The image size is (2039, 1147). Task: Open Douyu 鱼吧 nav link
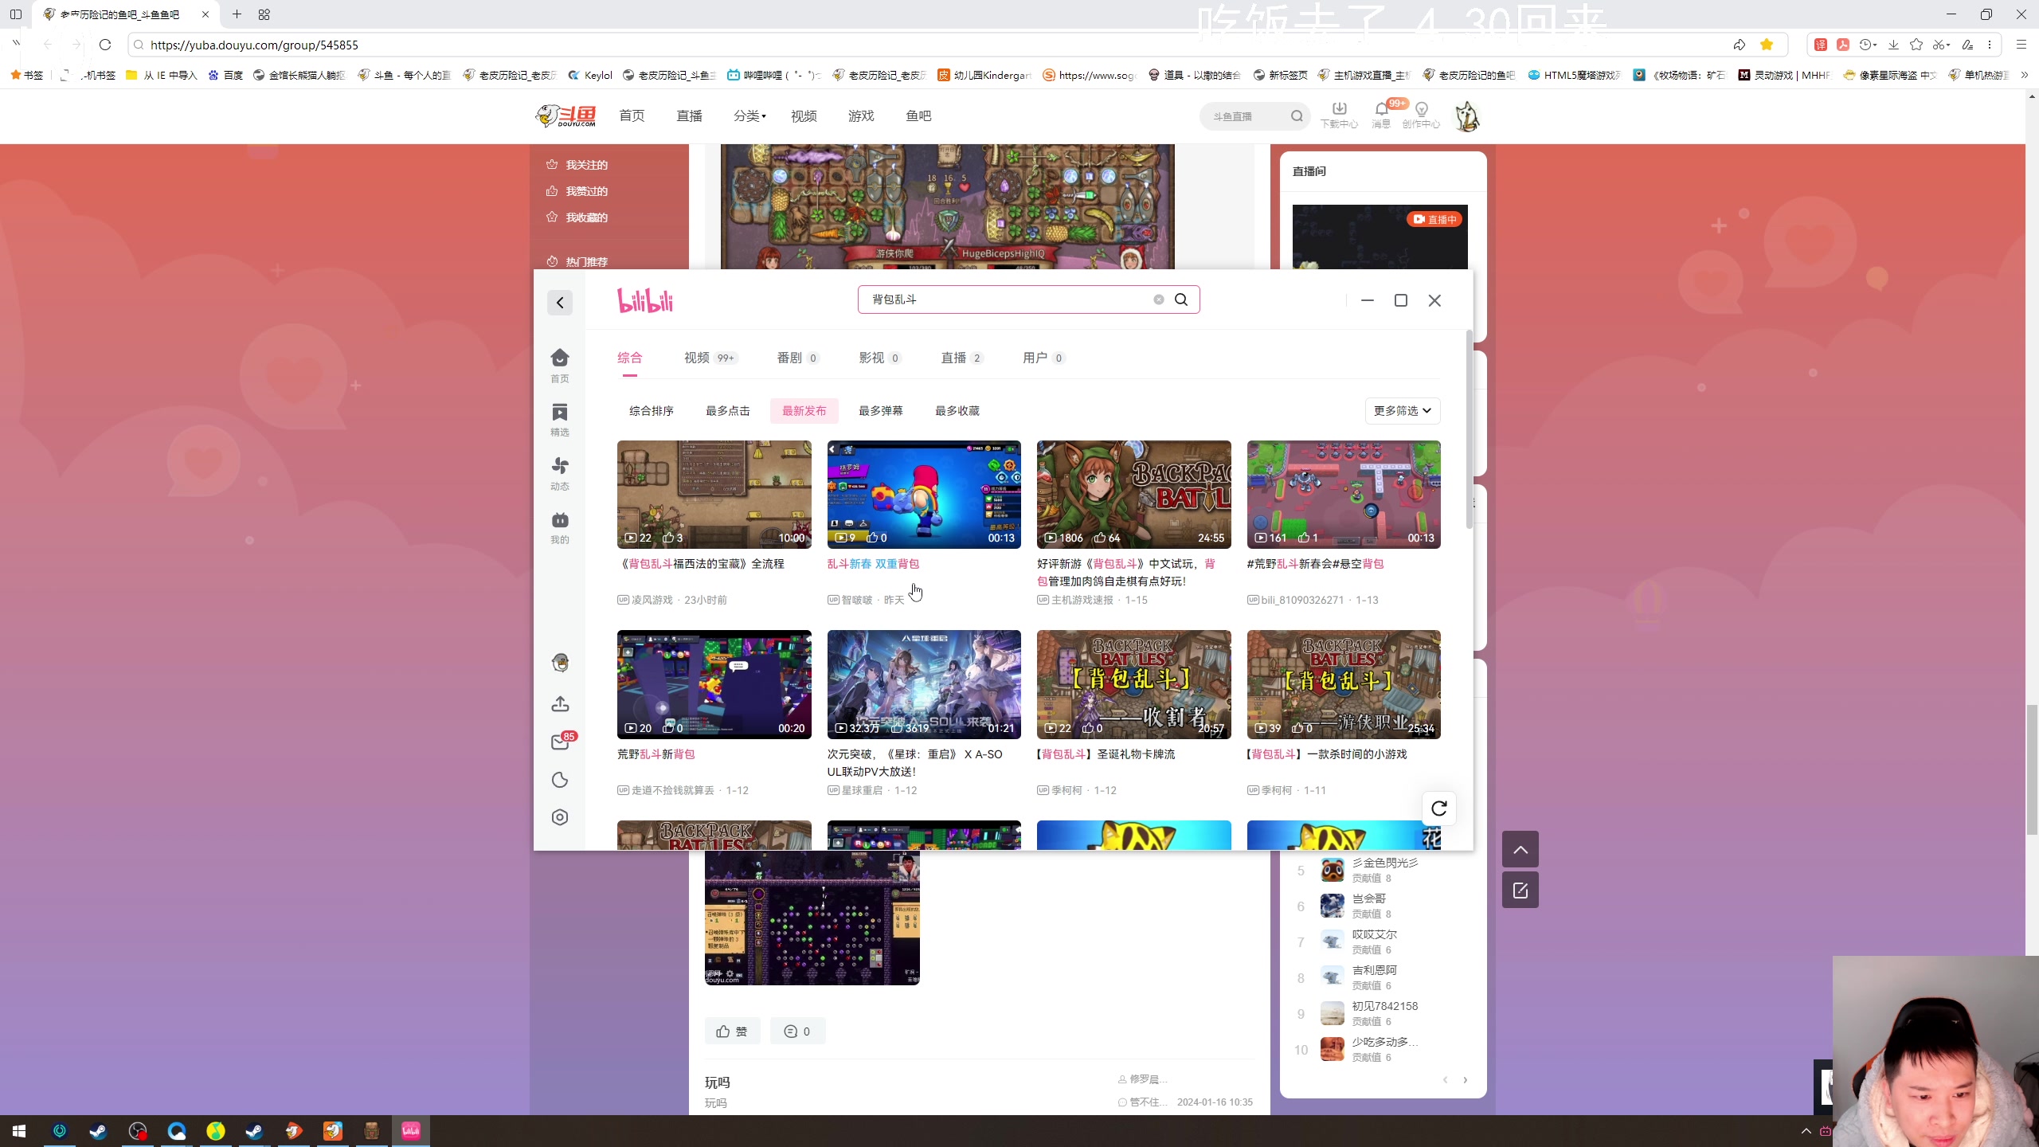pos(918,116)
